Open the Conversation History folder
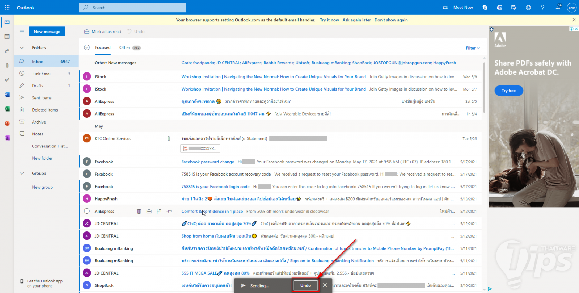The height and width of the screenshot is (293, 579). pos(46,146)
